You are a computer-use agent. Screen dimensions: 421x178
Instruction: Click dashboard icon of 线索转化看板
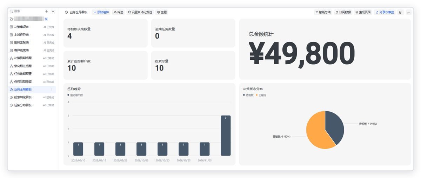11,97
